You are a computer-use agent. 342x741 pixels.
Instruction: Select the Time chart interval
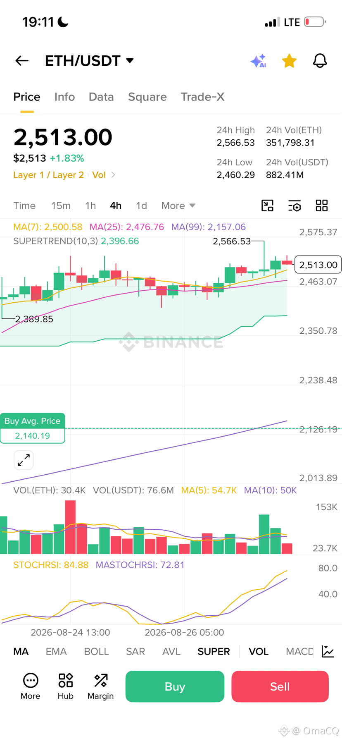coord(24,206)
